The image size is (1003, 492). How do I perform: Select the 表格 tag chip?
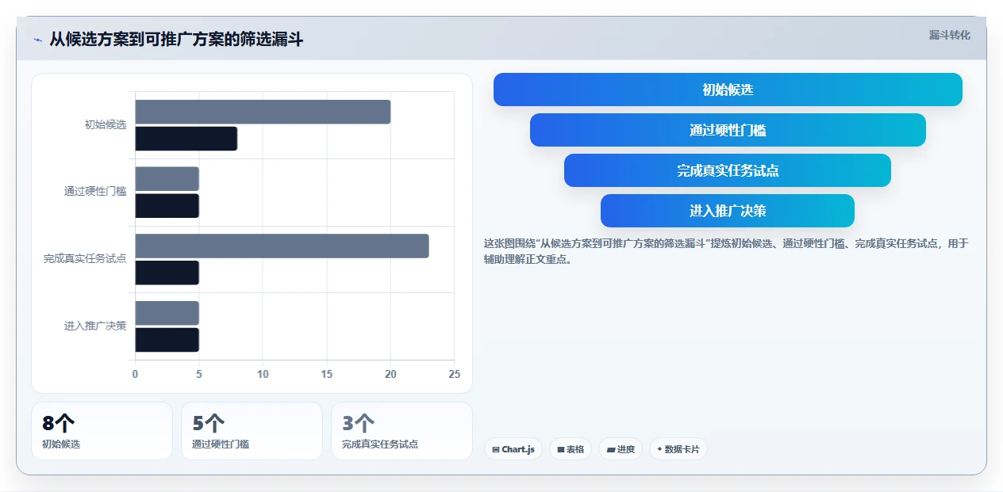(x=571, y=449)
